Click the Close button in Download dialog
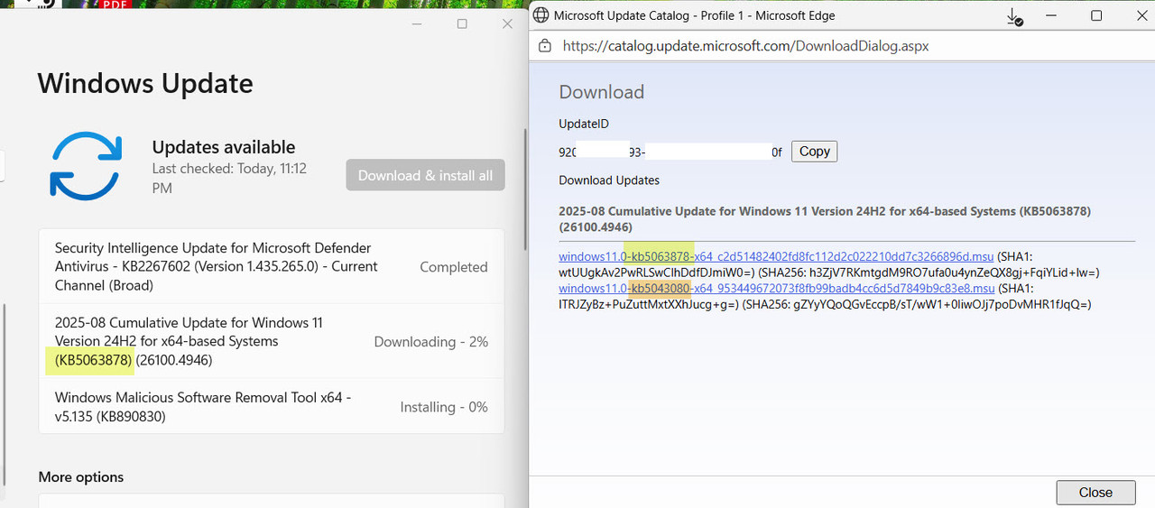The image size is (1155, 508). tap(1095, 492)
